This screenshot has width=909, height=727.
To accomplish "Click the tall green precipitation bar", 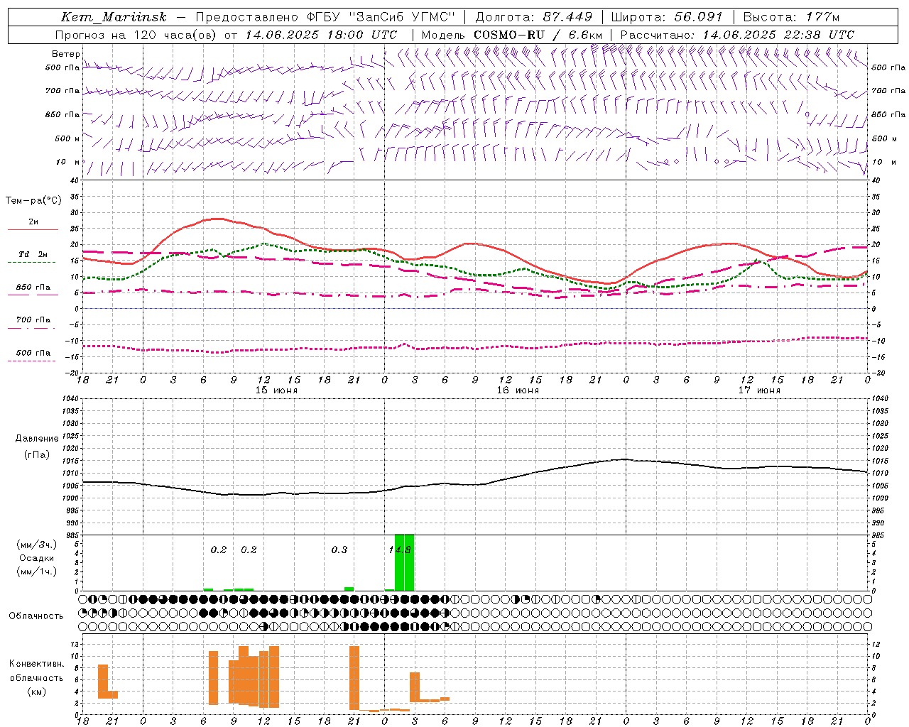I will [404, 562].
